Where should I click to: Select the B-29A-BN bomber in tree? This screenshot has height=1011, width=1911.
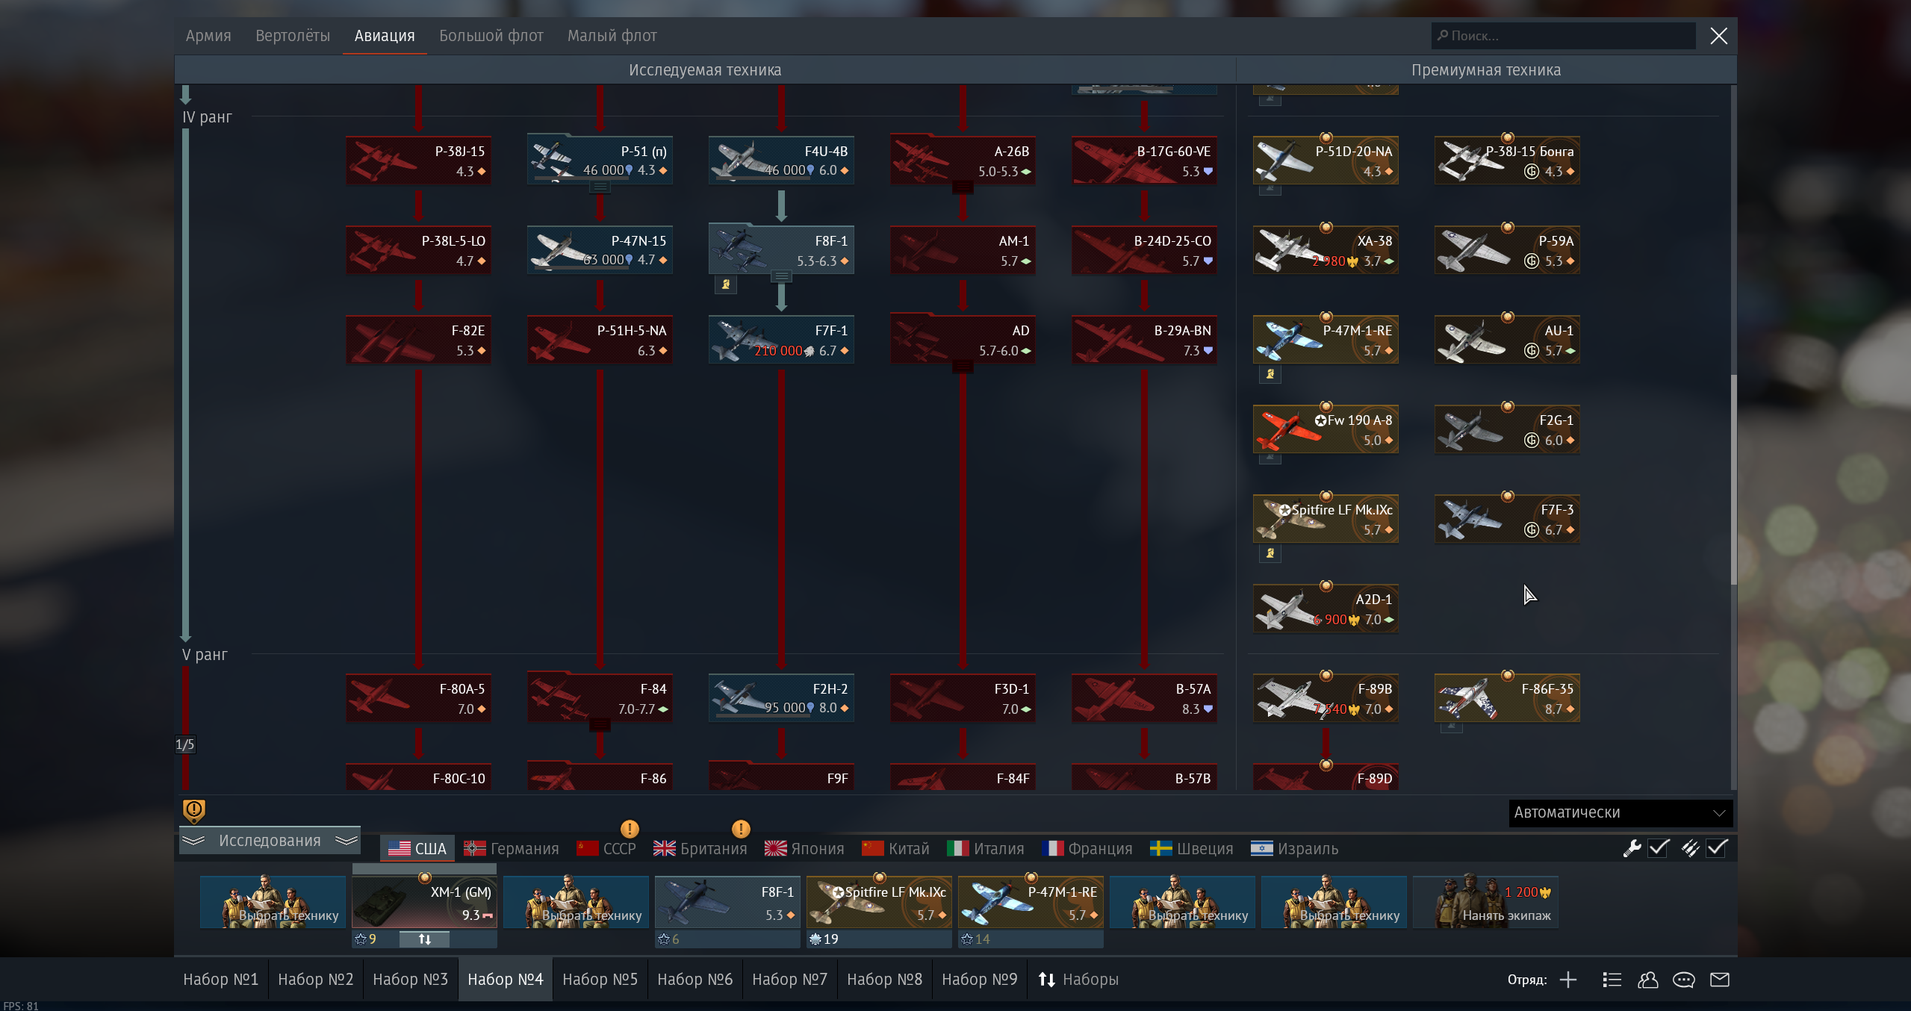click(1144, 340)
